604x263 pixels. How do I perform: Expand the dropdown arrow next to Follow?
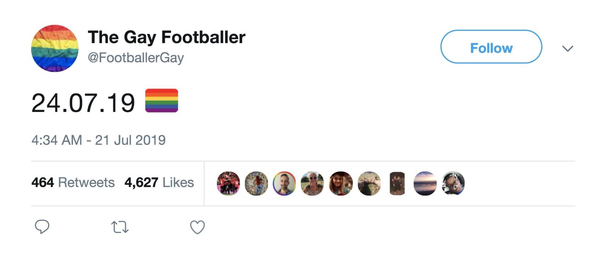[x=567, y=48]
